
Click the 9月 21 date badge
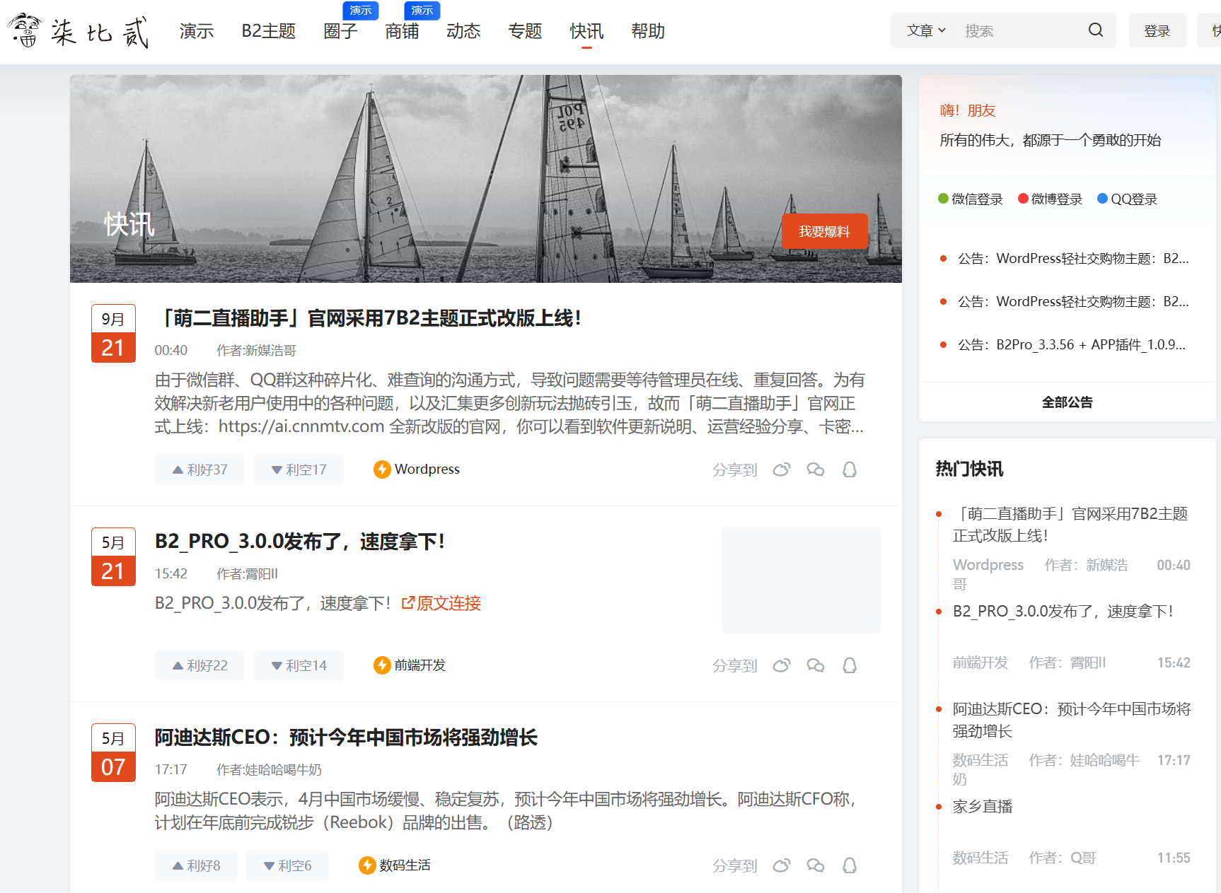113,333
